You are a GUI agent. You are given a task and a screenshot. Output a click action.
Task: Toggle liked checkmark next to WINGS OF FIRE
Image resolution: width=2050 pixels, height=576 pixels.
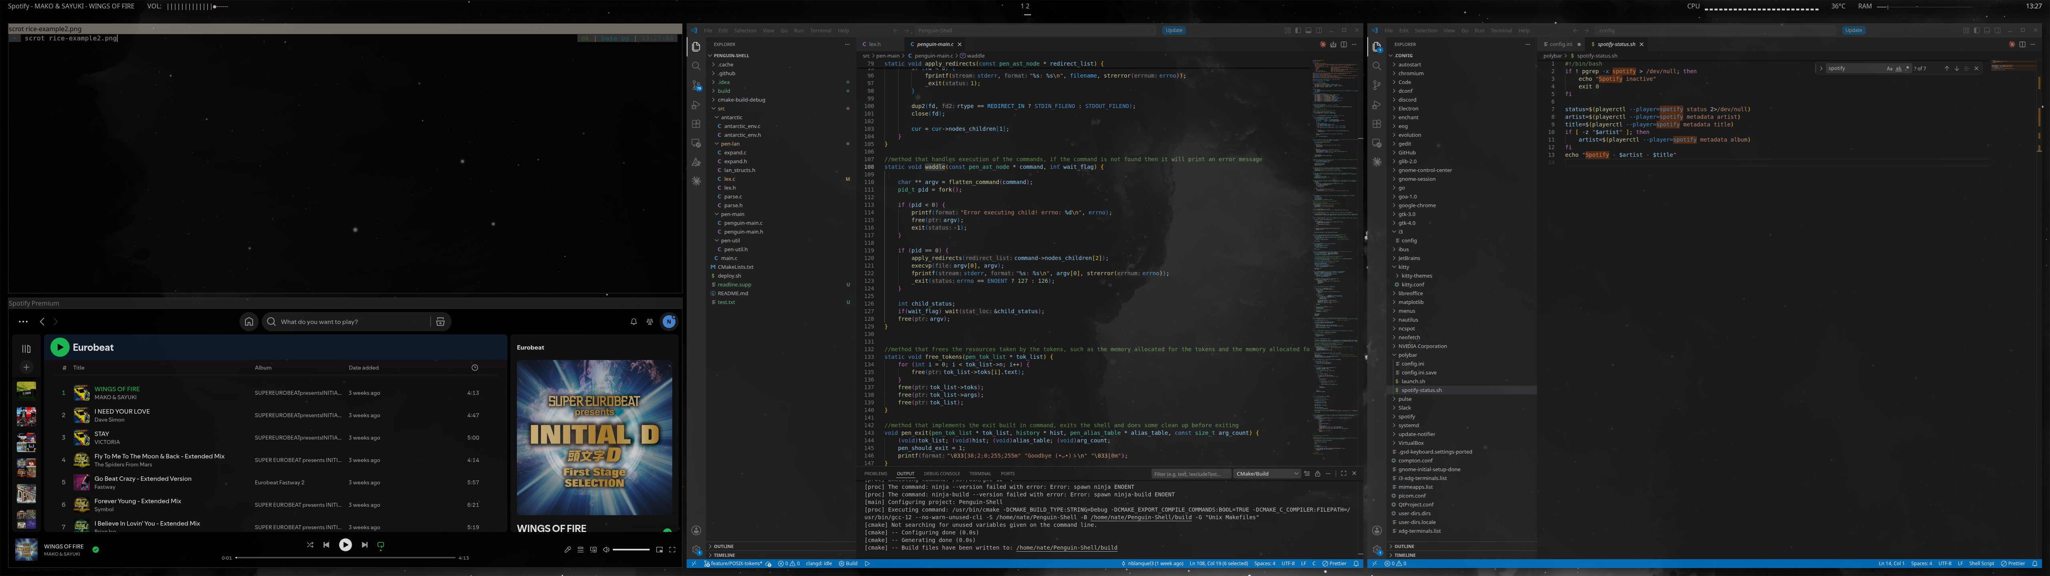96,549
